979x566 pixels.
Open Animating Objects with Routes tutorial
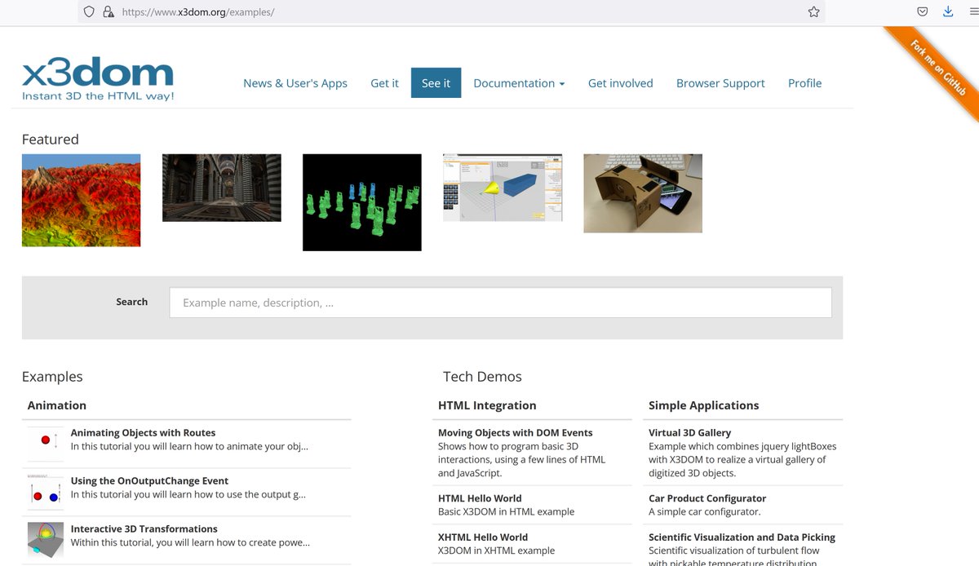143,433
